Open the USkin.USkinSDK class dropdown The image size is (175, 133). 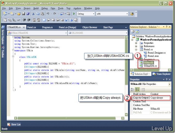(66, 33)
